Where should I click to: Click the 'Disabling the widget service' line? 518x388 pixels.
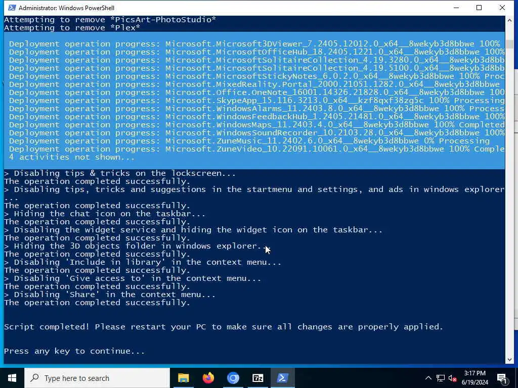(x=193, y=230)
